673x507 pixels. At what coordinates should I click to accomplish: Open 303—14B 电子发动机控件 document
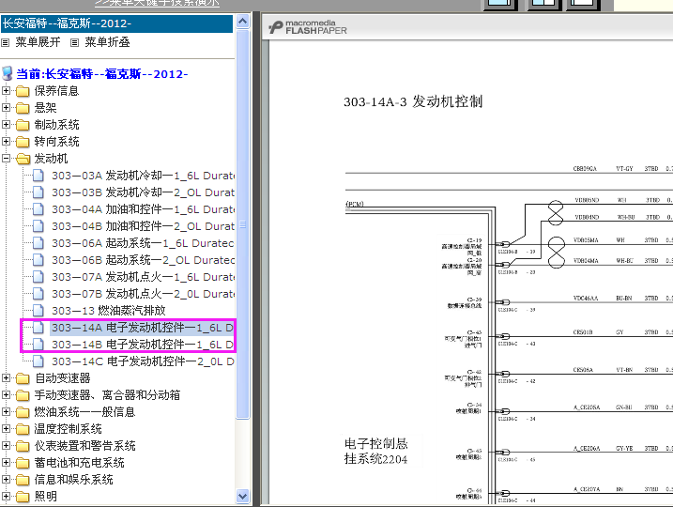[143, 345]
